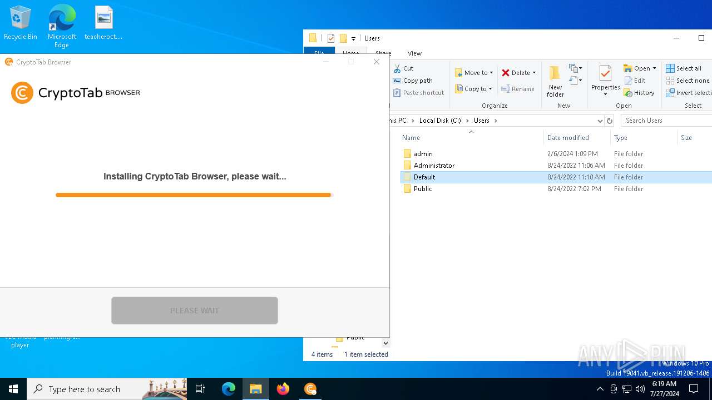Viewport: 712px width, 400px height.
Task: Expand the Properties dropdown arrow
Action: [x=605, y=94]
